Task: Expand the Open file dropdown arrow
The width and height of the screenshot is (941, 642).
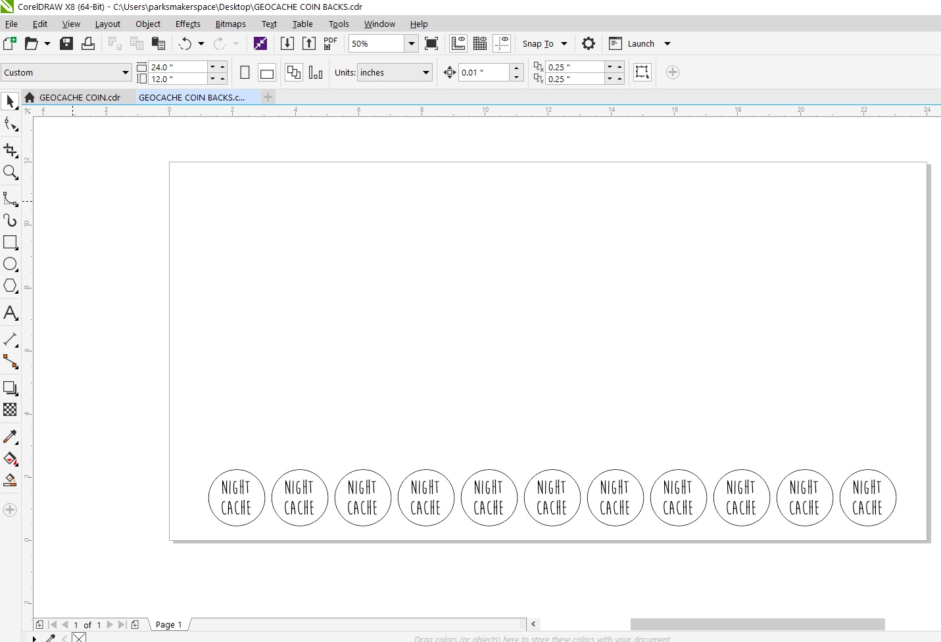Action: coord(47,43)
